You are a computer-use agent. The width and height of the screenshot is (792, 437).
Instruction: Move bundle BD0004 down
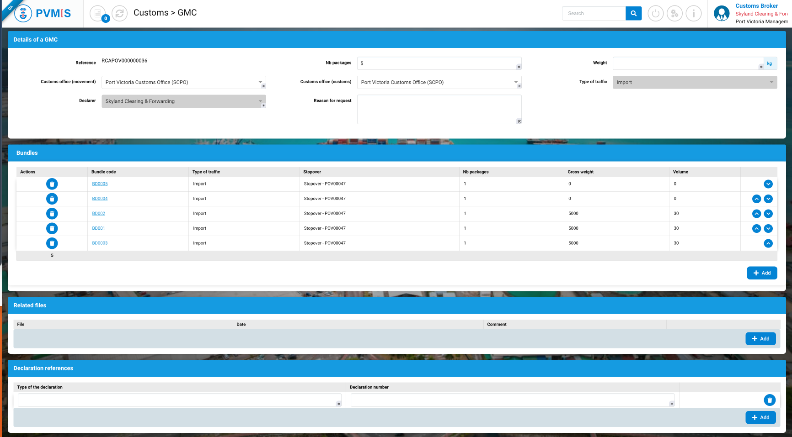(x=768, y=199)
